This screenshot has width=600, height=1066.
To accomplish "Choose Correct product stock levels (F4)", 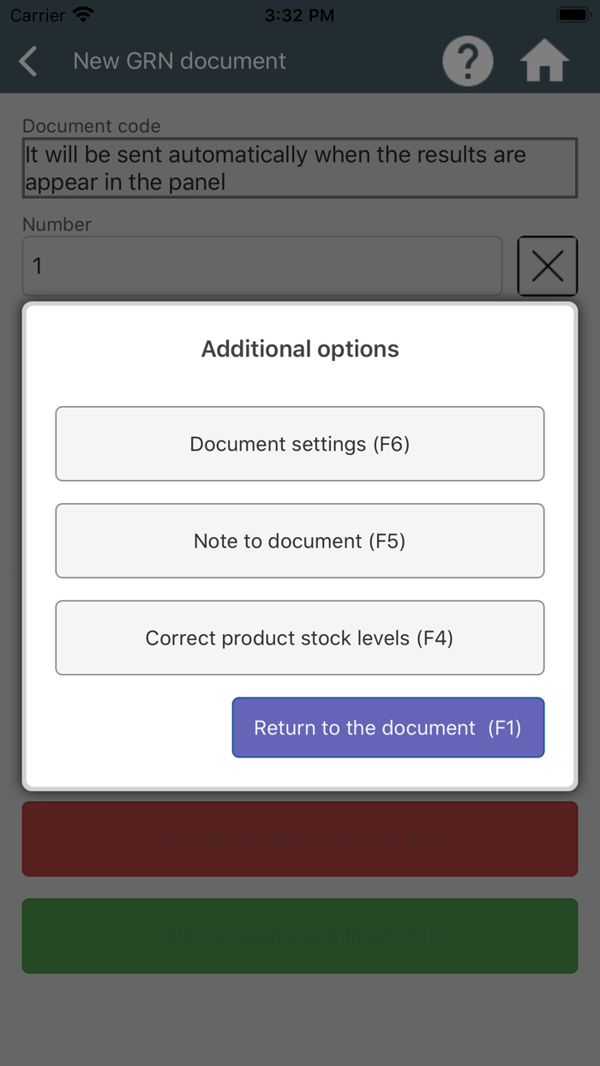I will tap(300, 638).
